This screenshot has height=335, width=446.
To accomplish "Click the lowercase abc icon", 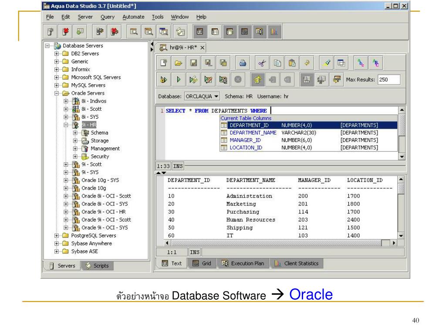I will click(361, 63).
